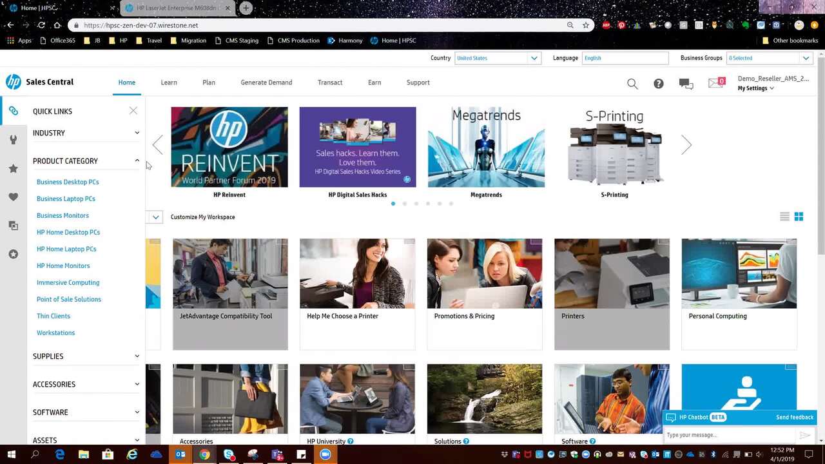This screenshot has height=464, width=825.
Task: Open the CMS Staging bookmark folder
Action: point(236,41)
